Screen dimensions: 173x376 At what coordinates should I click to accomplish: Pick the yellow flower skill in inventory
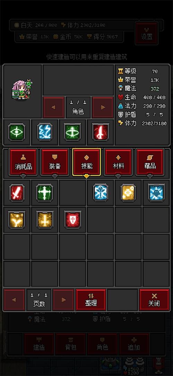tap(128, 193)
